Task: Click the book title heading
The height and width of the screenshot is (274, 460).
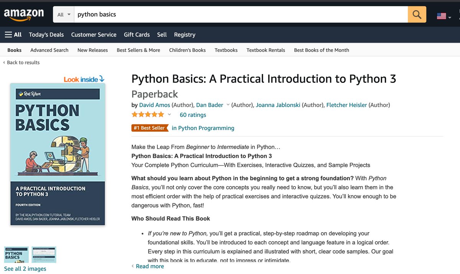Action: pos(264,79)
